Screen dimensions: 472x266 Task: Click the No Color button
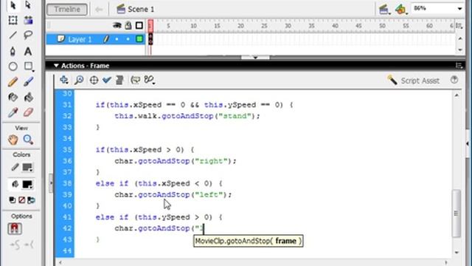21,200
